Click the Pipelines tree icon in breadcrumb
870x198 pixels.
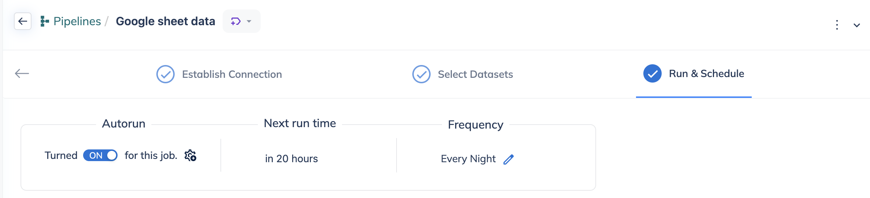(45, 22)
